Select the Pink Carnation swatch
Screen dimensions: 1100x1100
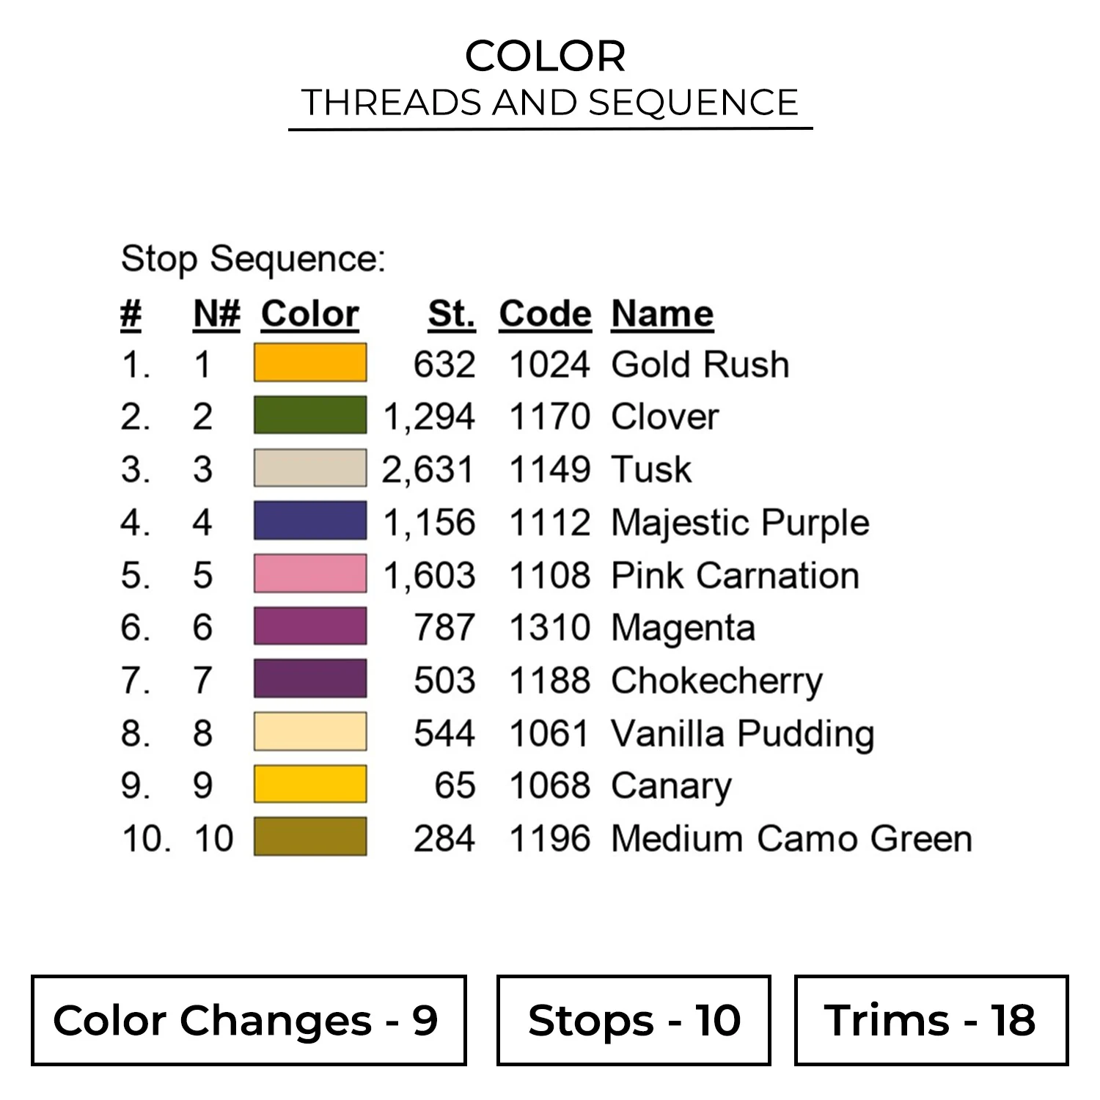point(310,574)
